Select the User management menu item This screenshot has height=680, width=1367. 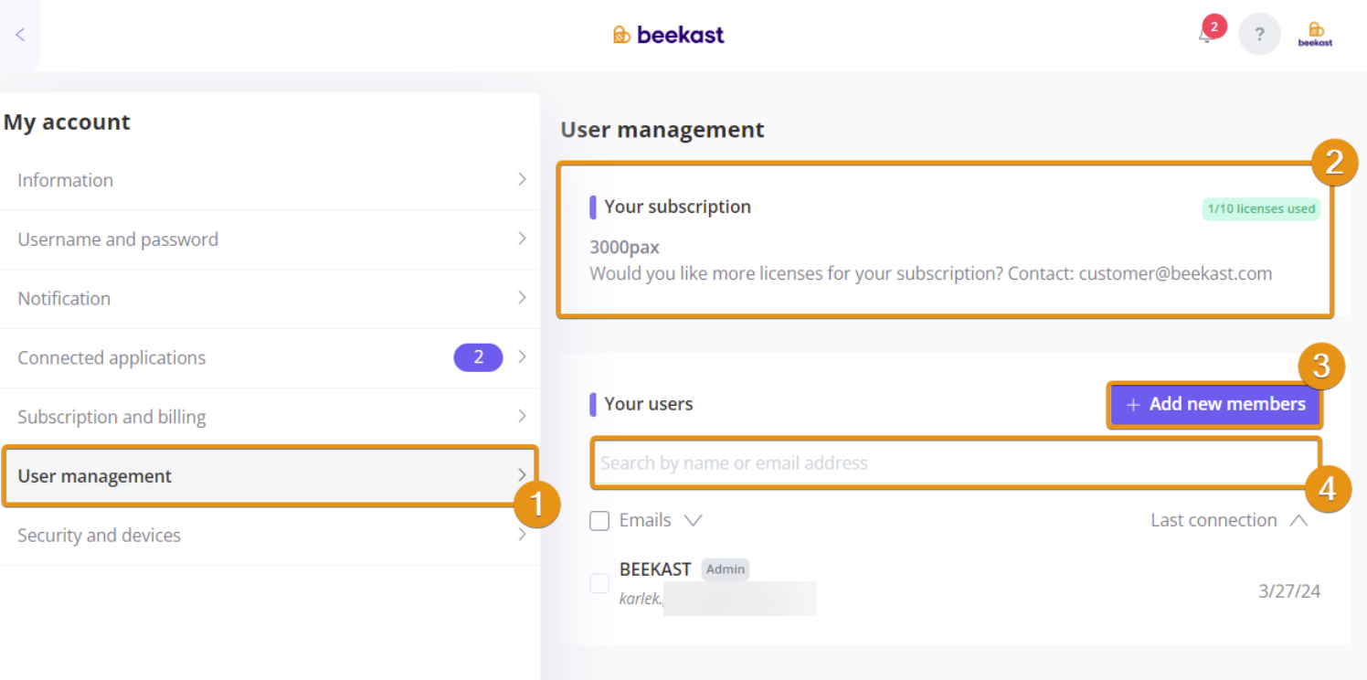pyautogui.click(x=270, y=475)
